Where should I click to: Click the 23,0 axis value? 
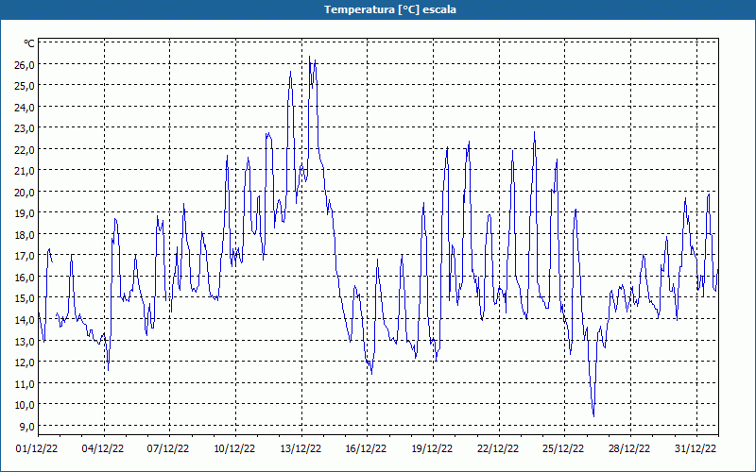tap(25, 128)
